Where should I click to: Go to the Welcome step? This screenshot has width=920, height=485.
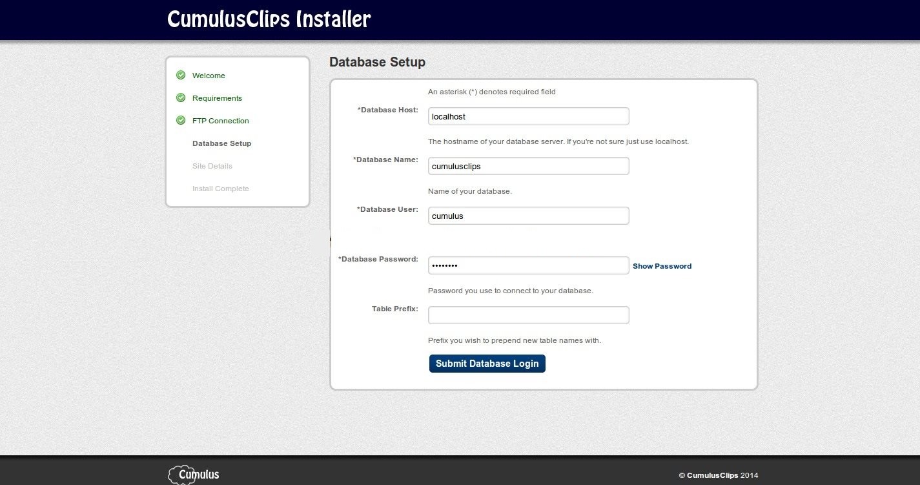(209, 76)
